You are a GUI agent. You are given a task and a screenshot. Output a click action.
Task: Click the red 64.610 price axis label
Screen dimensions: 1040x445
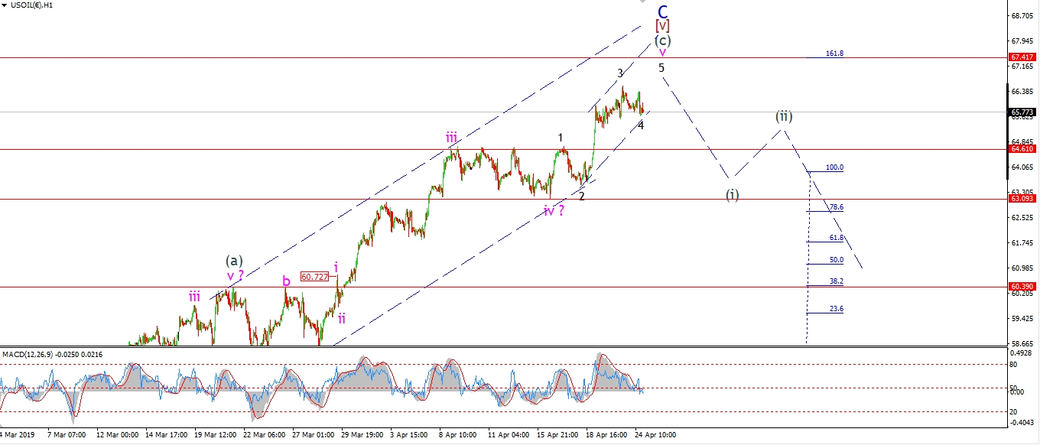tap(1022, 150)
